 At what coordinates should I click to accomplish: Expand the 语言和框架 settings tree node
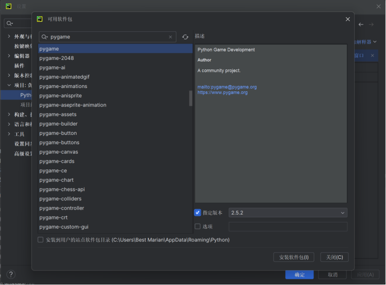click(9, 124)
